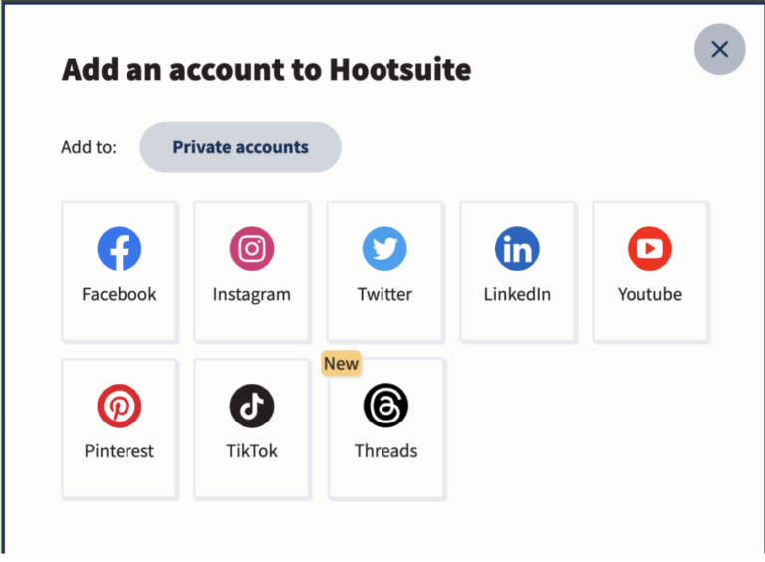Click the TikTok note icon

252,407
